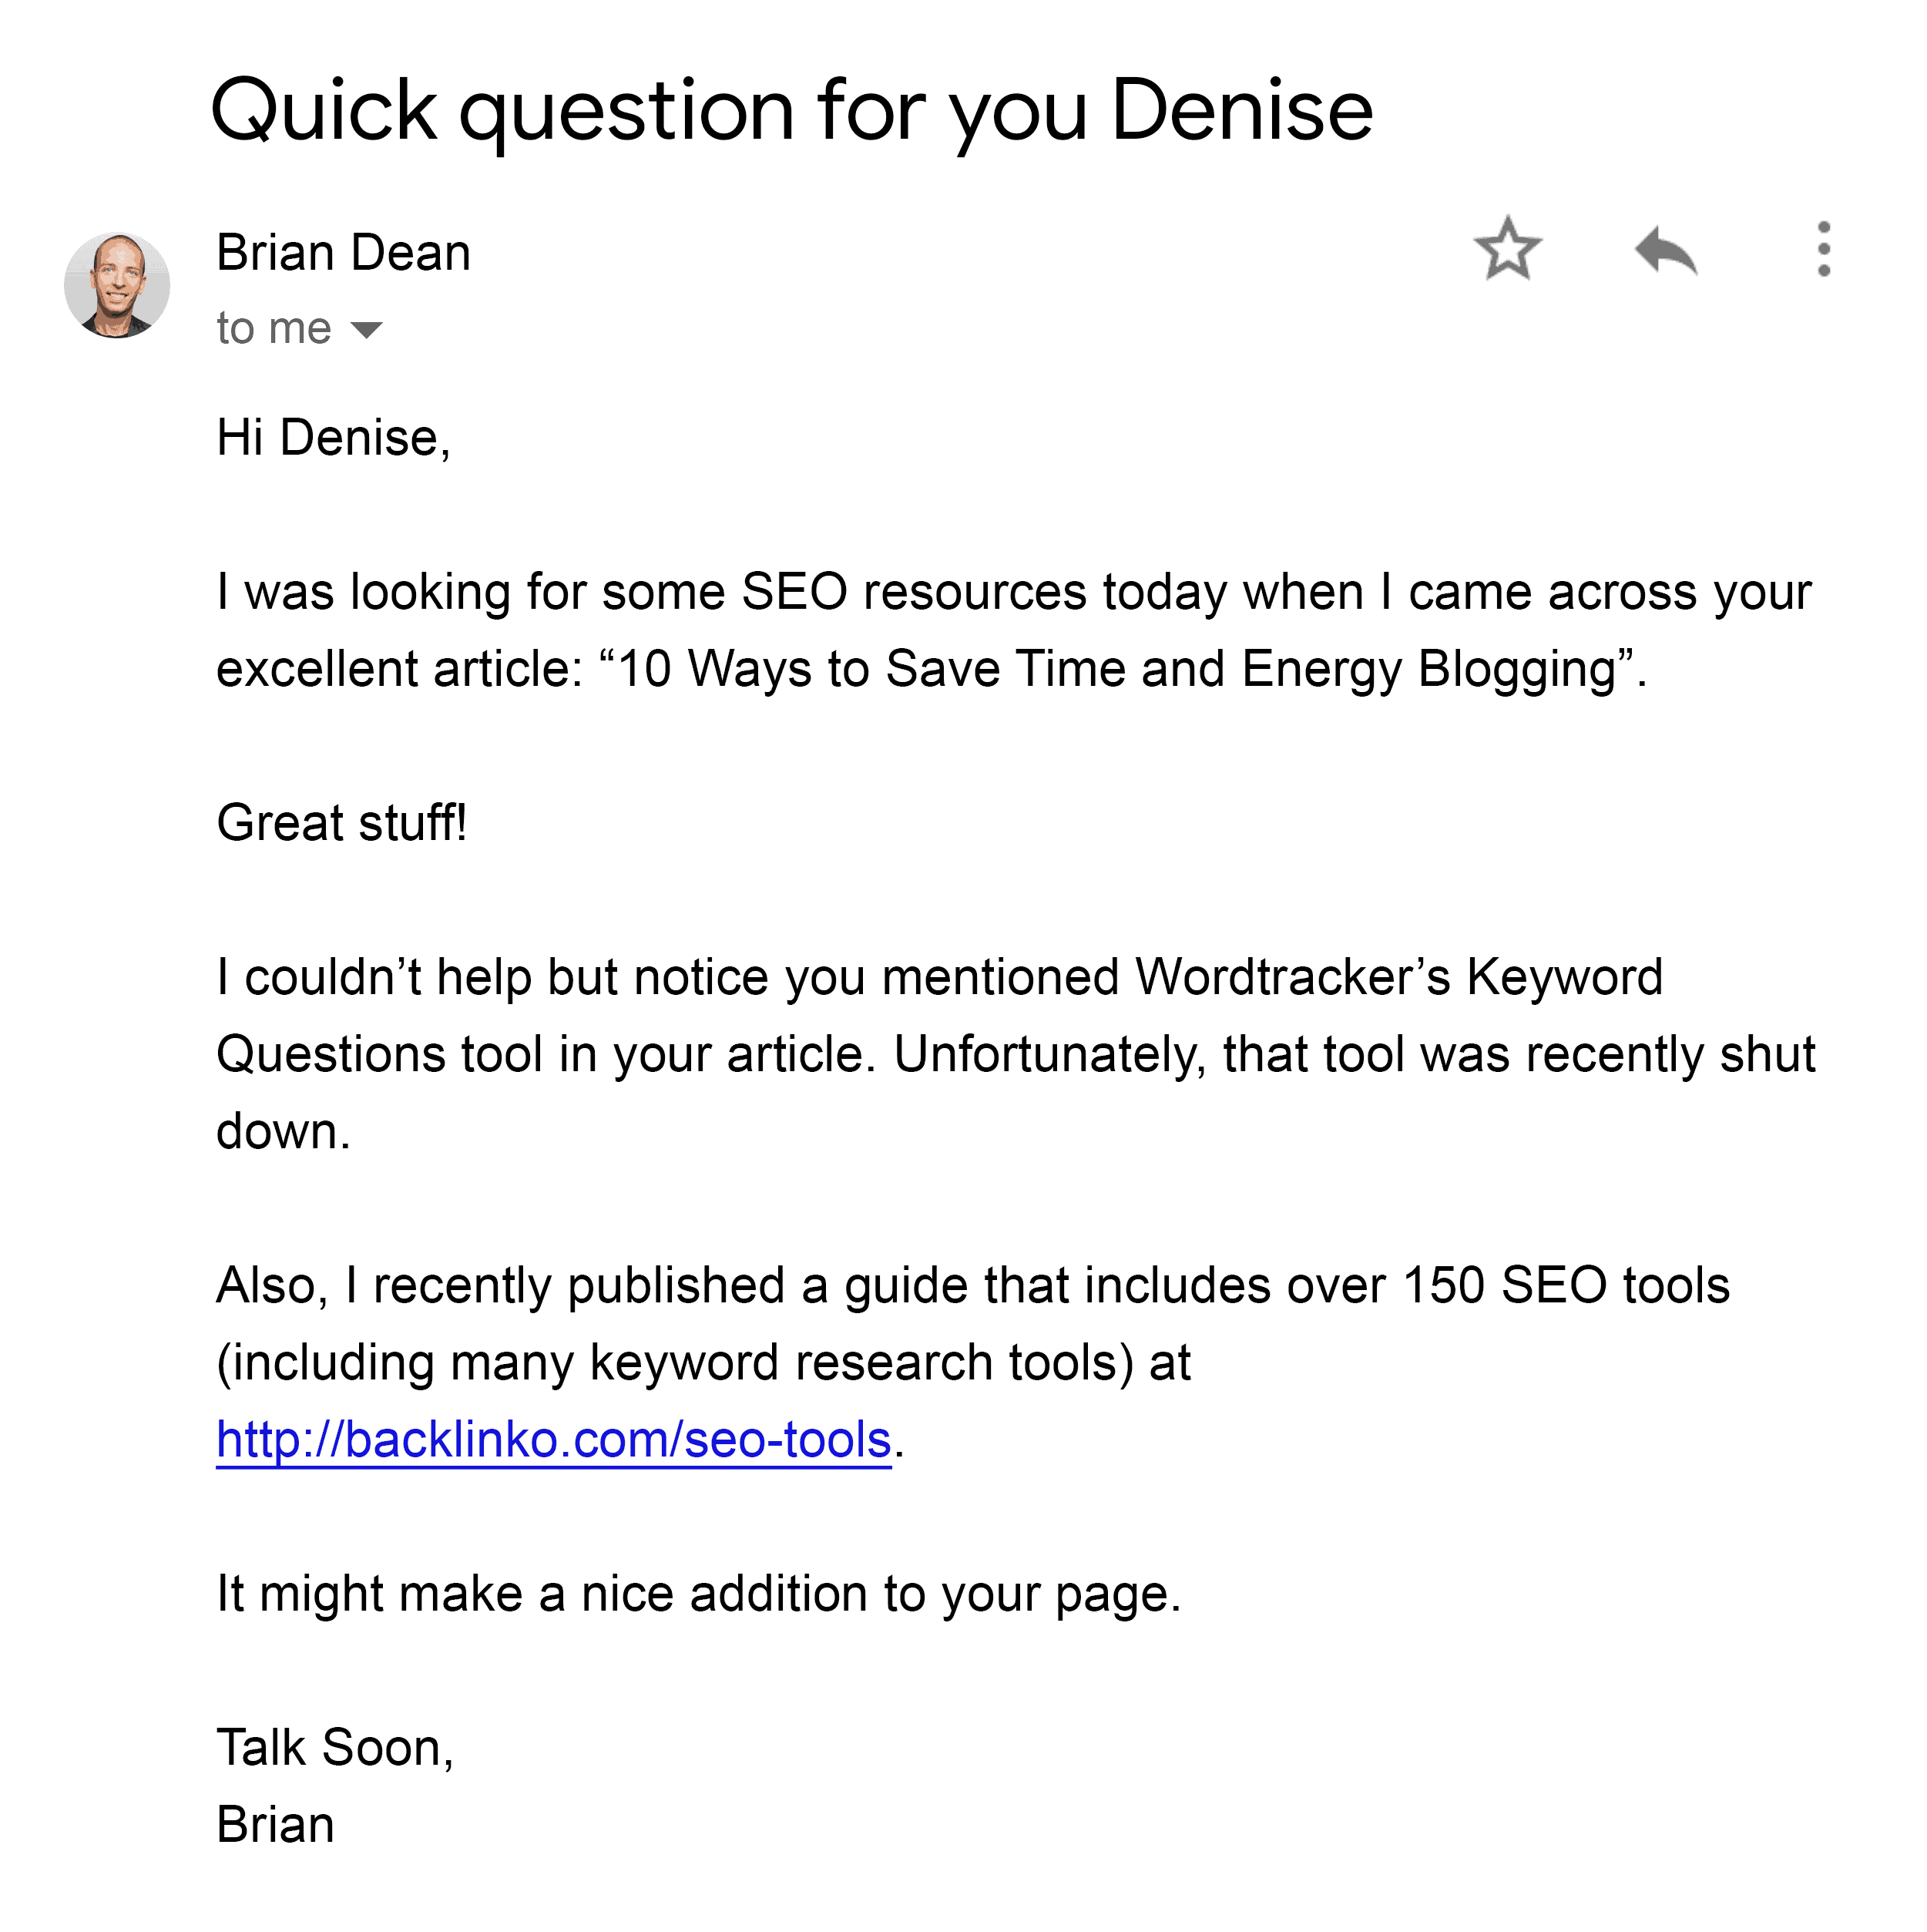This screenshot has width=1927, height=1932.
Task: Open the three-dot more options menu
Action: [x=1823, y=249]
